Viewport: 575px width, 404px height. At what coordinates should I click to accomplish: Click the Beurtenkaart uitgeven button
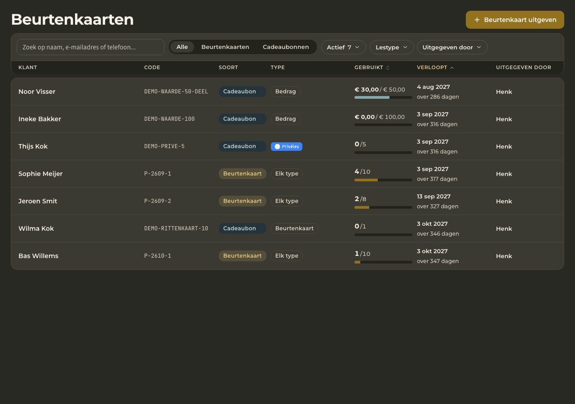(x=515, y=20)
